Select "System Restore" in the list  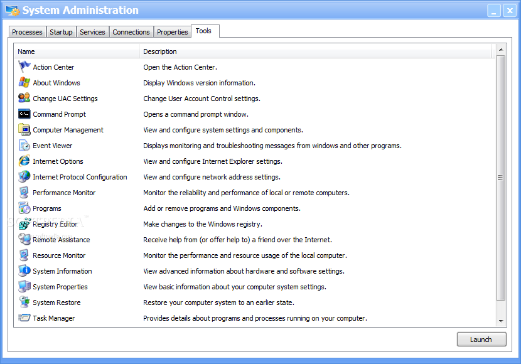(x=56, y=302)
